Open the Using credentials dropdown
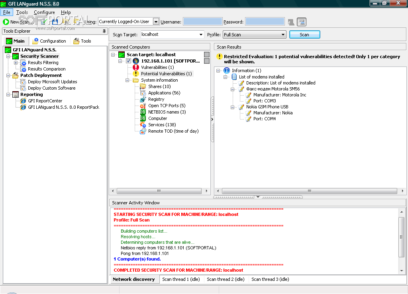The image size is (408, 294). click(x=156, y=22)
